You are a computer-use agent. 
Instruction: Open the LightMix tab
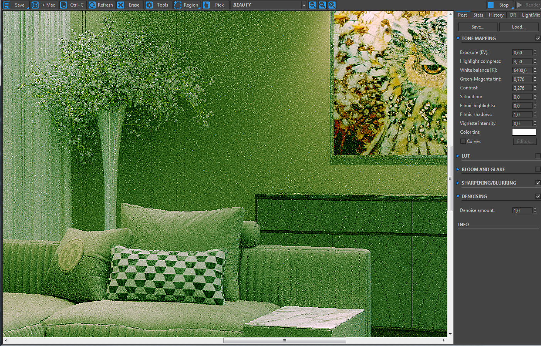pyautogui.click(x=531, y=15)
